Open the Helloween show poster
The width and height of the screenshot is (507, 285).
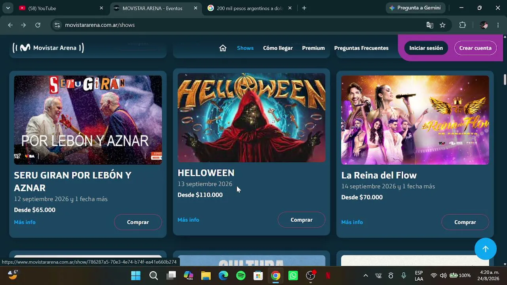pos(252,118)
